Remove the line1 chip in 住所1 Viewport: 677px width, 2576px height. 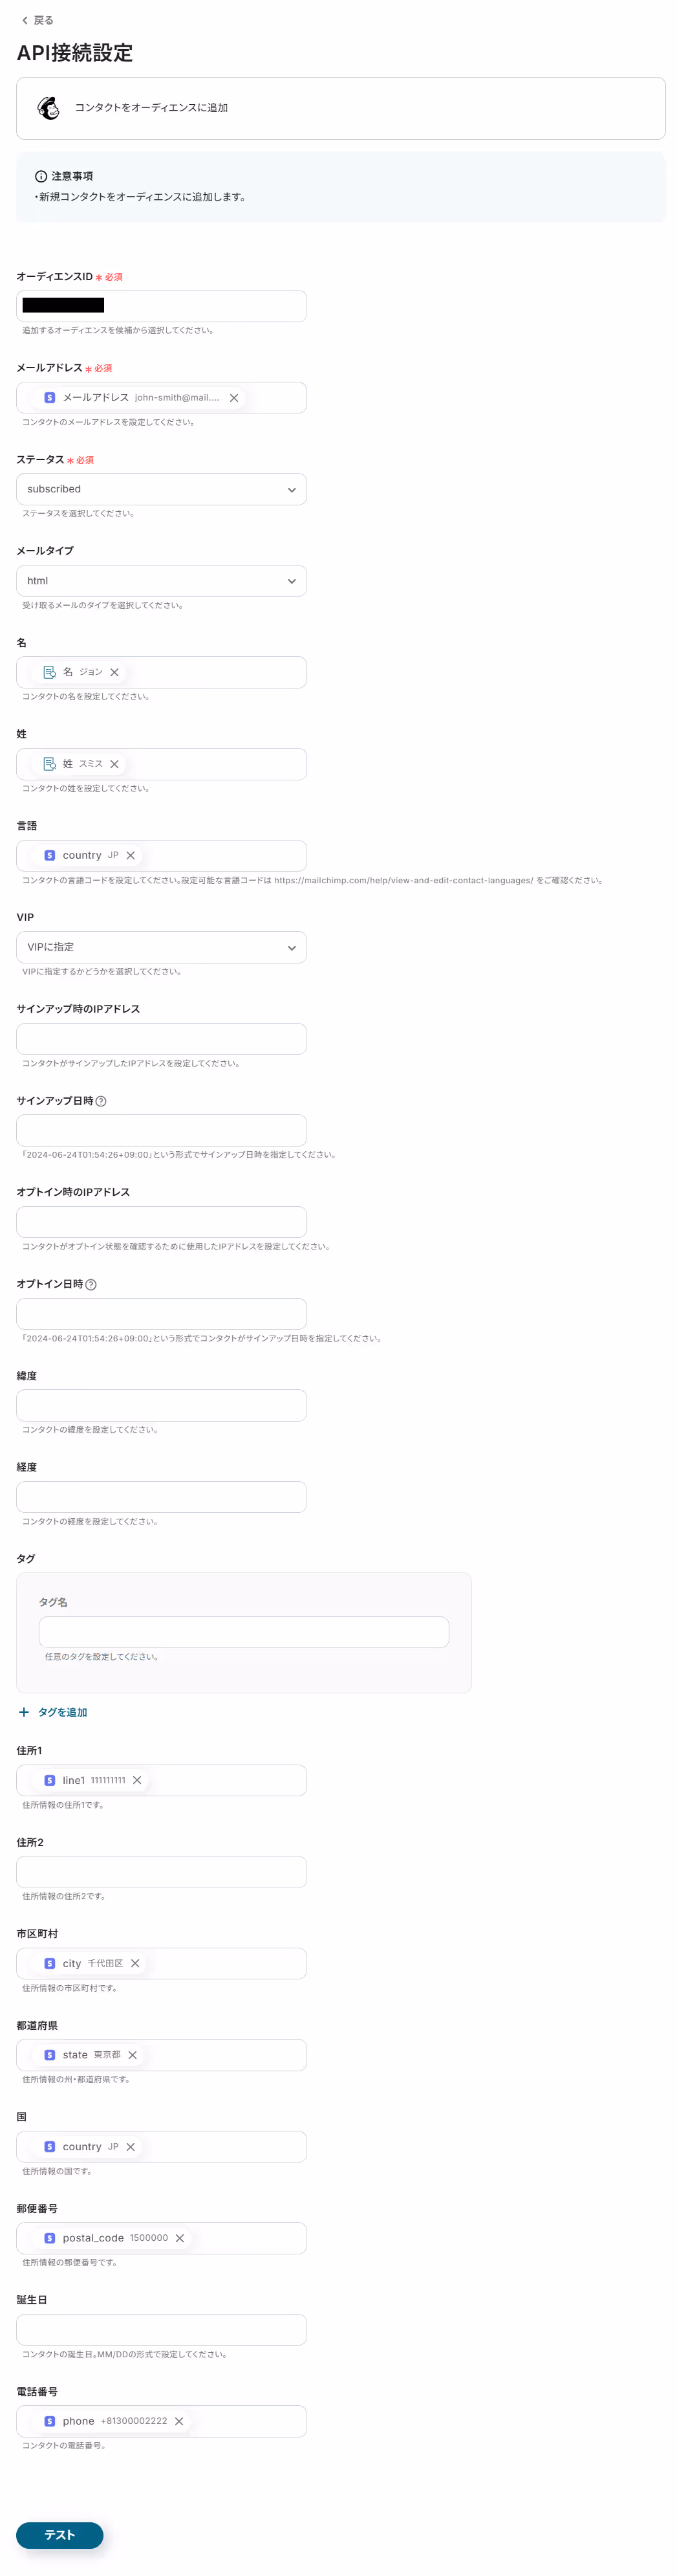(x=138, y=1780)
